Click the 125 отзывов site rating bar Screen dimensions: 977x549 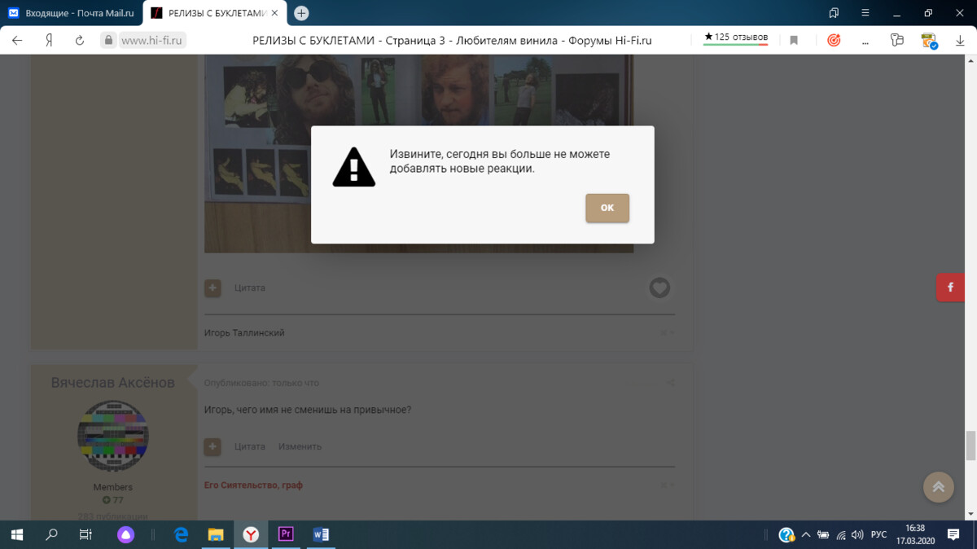[x=735, y=38]
